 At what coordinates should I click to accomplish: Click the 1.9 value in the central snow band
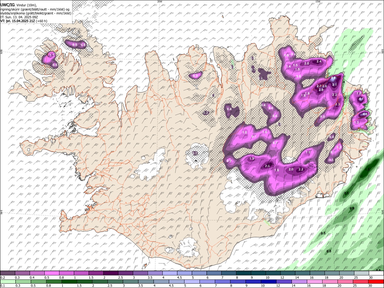click(x=252, y=159)
